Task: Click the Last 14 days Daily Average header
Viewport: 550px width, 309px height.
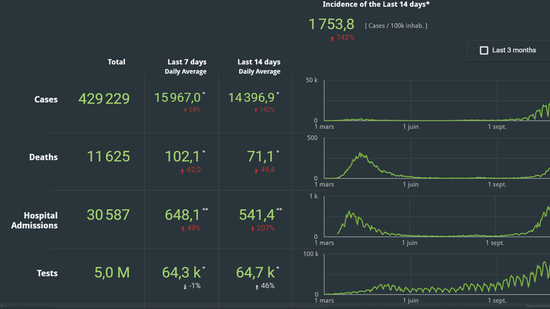Action: click(259, 66)
